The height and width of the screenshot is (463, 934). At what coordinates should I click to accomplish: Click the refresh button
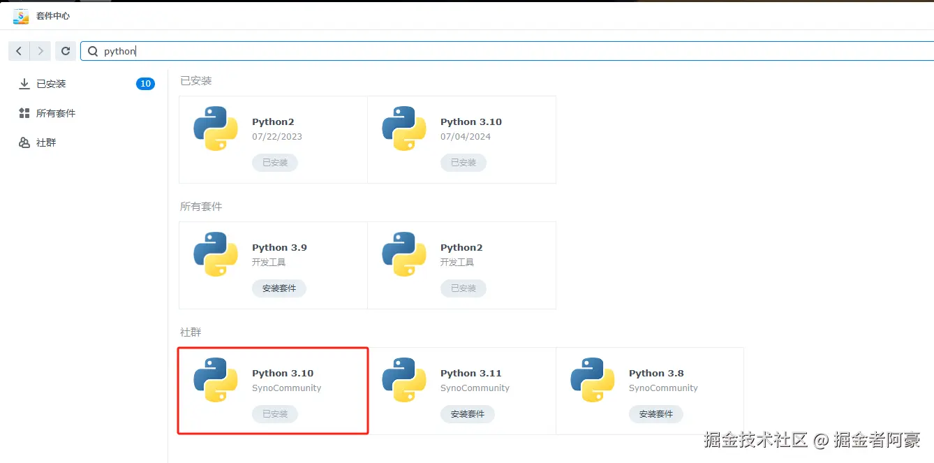pos(66,51)
